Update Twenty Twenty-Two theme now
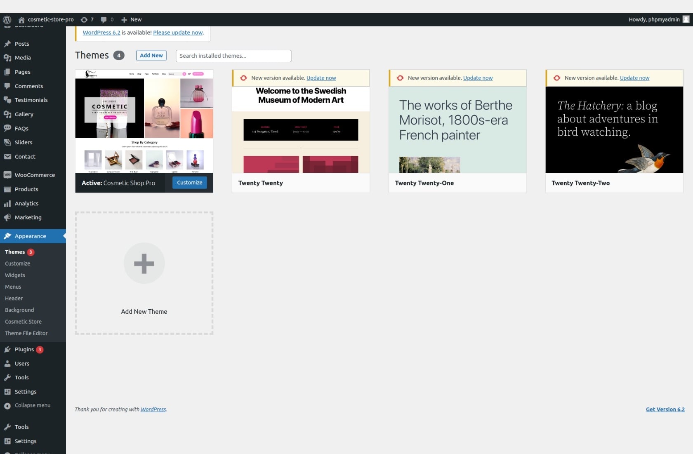The height and width of the screenshot is (454, 693). pyautogui.click(x=634, y=78)
